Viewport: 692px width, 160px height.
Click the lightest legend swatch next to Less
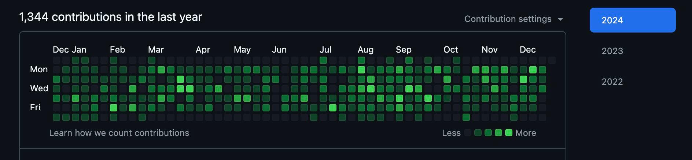point(468,133)
